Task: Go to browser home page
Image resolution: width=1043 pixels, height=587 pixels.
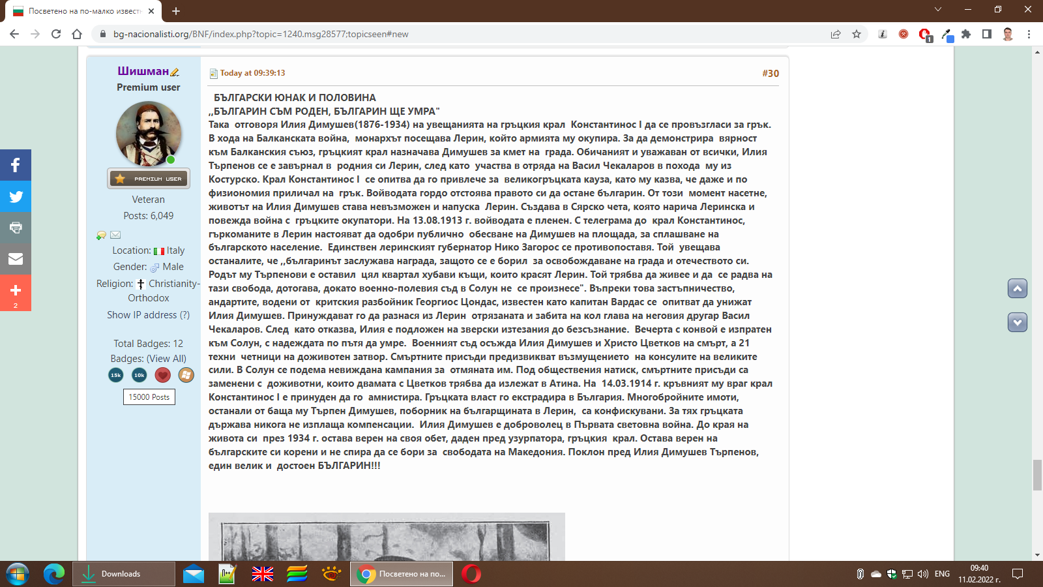Action: coord(77,34)
